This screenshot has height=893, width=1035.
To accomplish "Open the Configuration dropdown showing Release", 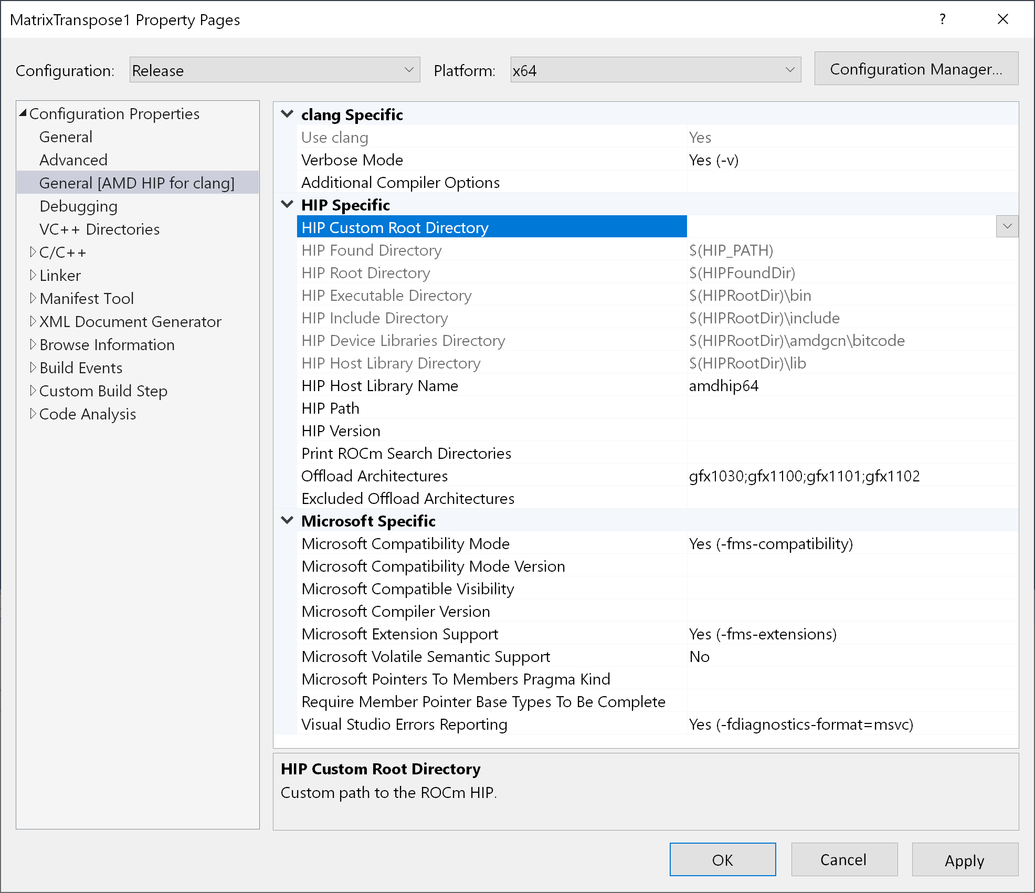I will [x=274, y=70].
